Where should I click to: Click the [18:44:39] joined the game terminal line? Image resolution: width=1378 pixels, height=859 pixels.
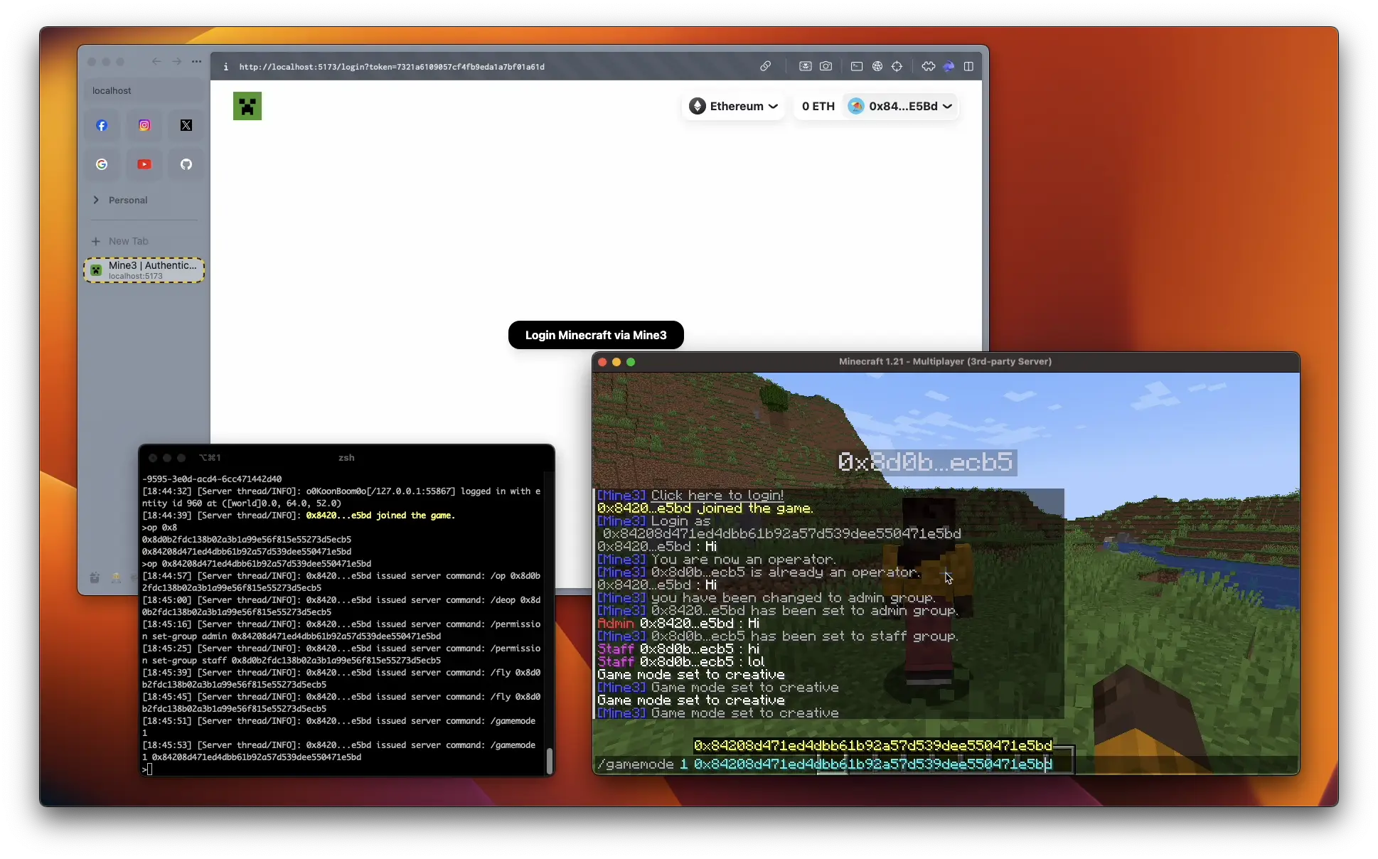click(298, 516)
